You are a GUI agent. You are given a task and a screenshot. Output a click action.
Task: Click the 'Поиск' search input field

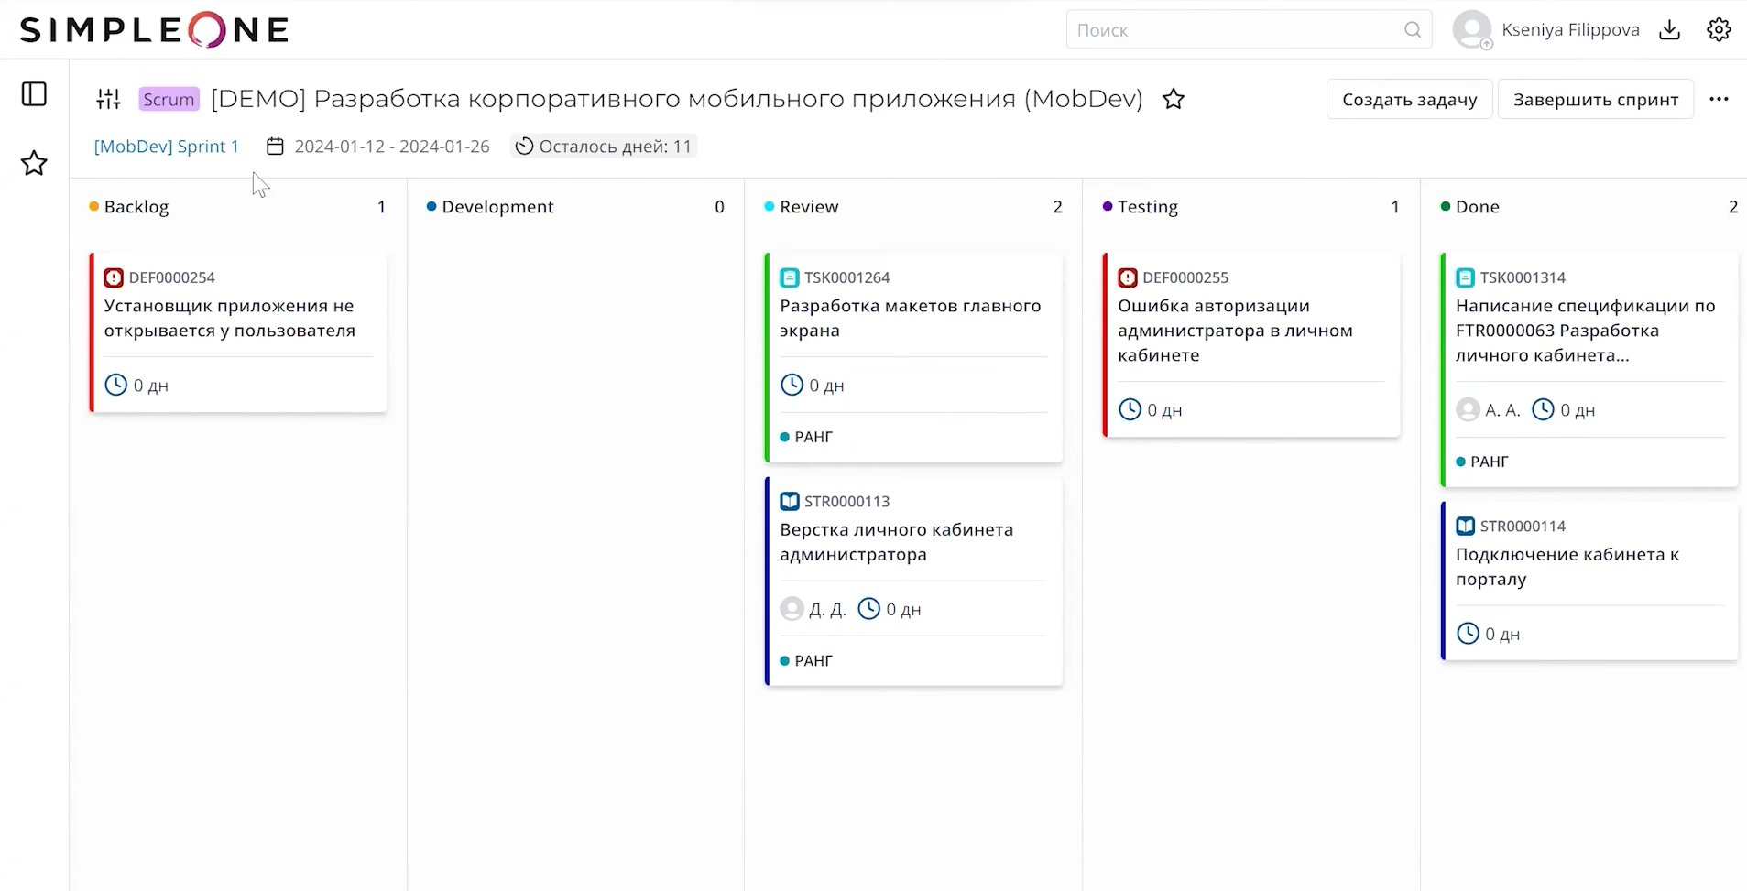coord(1237,29)
